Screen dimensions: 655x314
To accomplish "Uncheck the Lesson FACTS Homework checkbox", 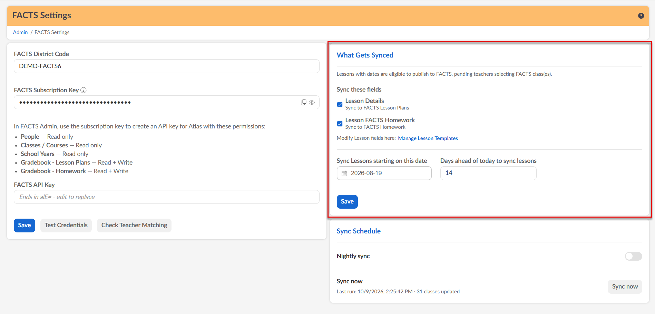I will click(340, 124).
